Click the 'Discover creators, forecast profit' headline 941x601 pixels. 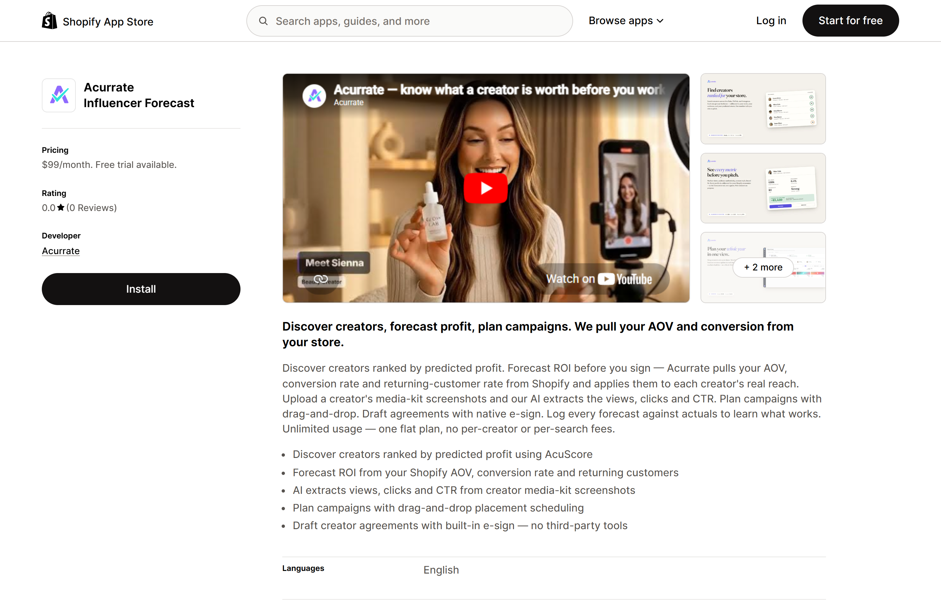coord(538,334)
